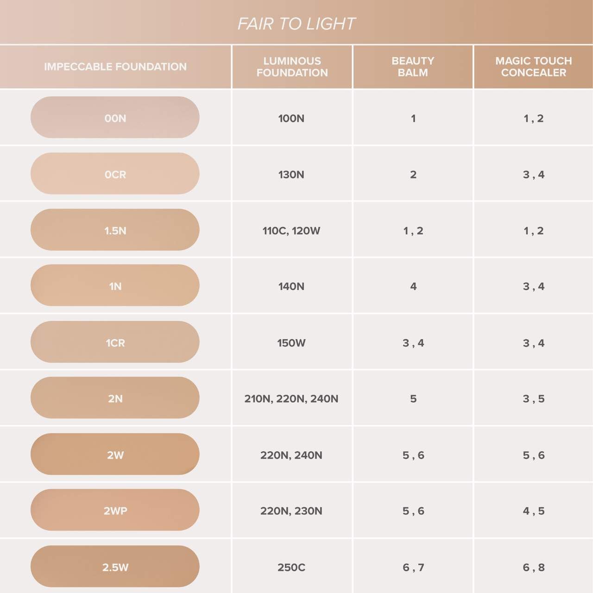Select the 2WP foundation swatch
This screenshot has height=593, width=593.
click(115, 511)
